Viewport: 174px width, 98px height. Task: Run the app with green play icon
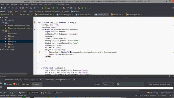tap(54, 8)
